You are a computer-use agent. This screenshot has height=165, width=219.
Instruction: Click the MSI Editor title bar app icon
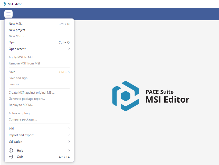[4, 4]
